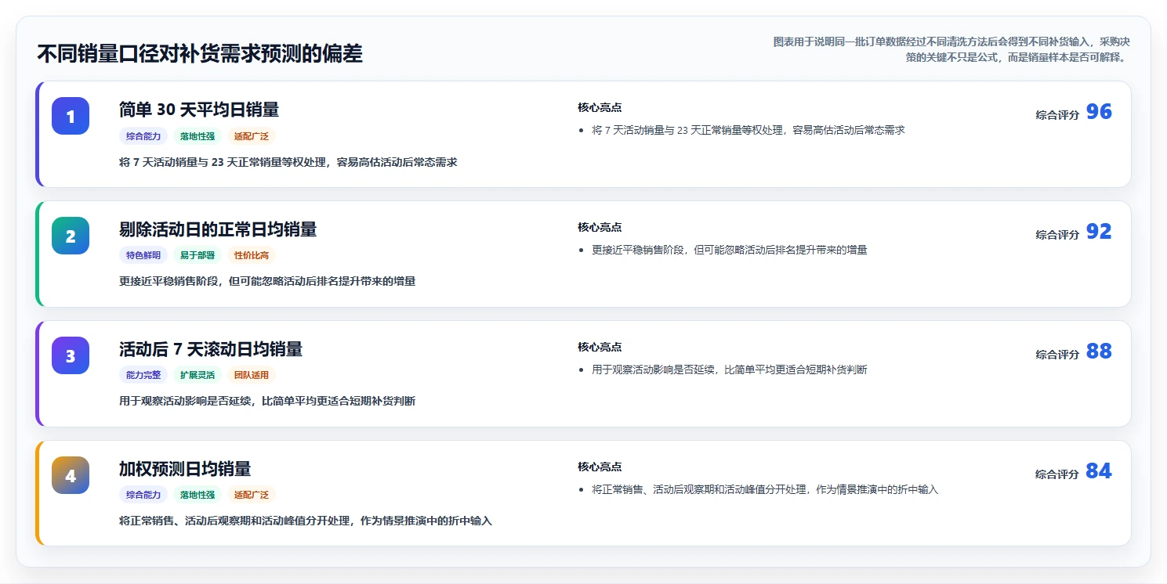The height and width of the screenshot is (584, 1167).
Task: Click highlight bullet about 短期补货判断
Action: pyautogui.click(x=730, y=370)
